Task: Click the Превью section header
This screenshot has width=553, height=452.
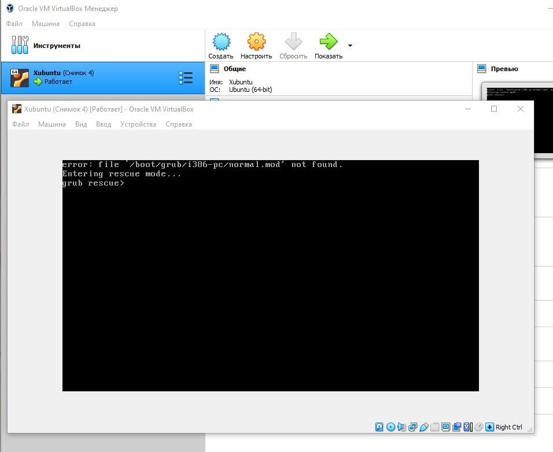Action: click(x=504, y=69)
